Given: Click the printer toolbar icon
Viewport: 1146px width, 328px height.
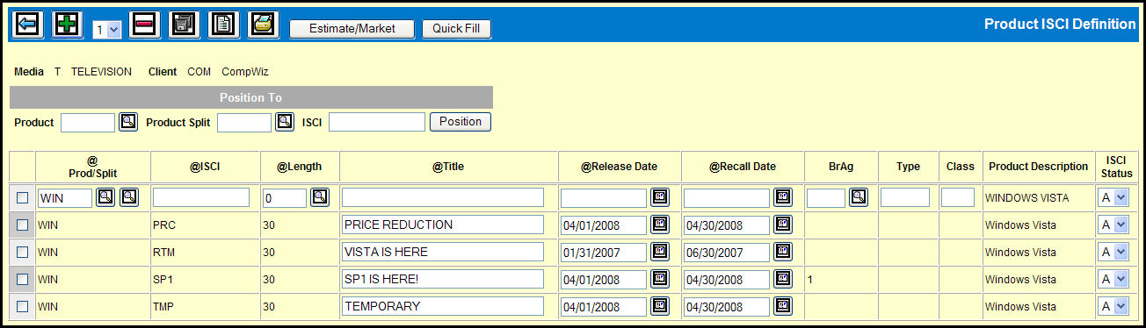Looking at the screenshot, I should 264,25.
